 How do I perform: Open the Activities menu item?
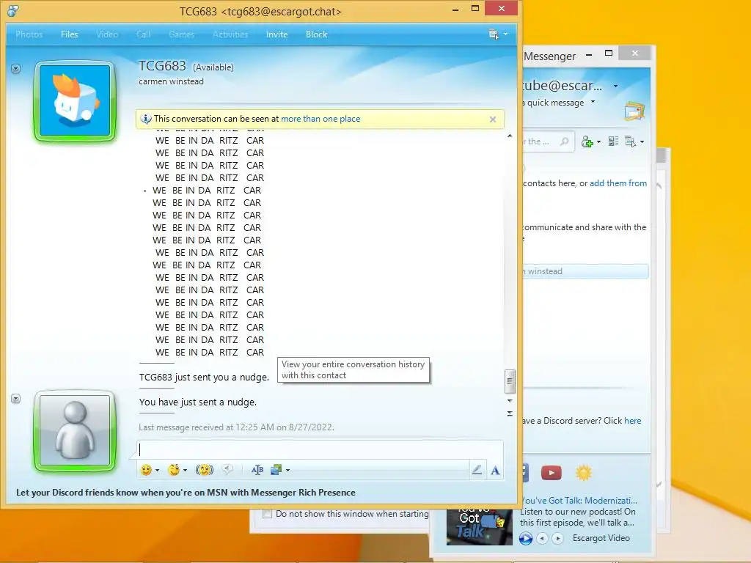(x=230, y=34)
